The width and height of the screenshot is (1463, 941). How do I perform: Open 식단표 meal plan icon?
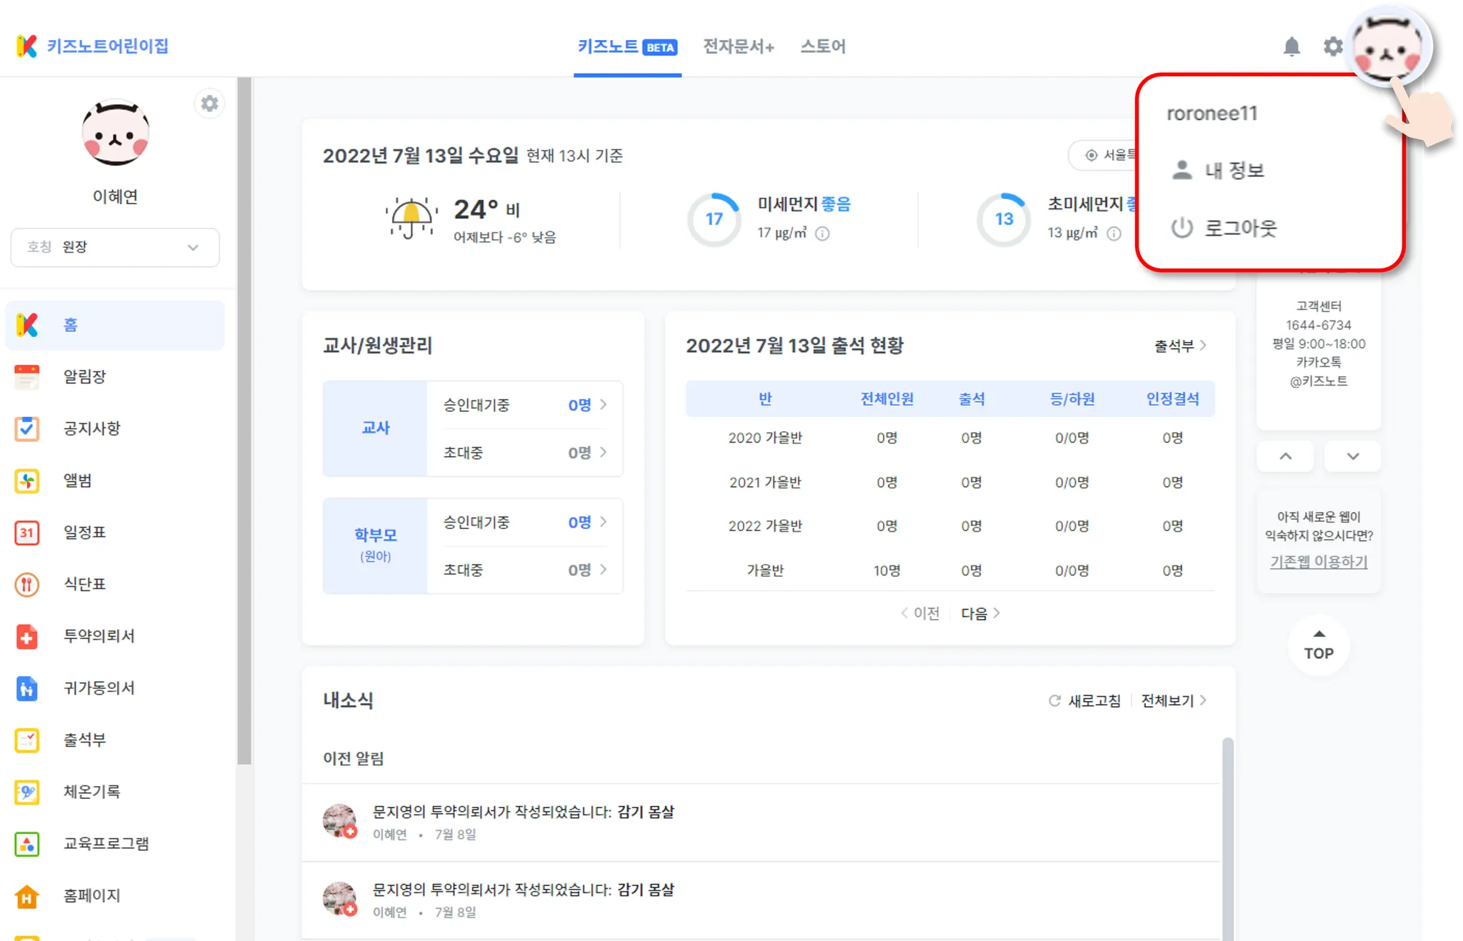coord(27,584)
